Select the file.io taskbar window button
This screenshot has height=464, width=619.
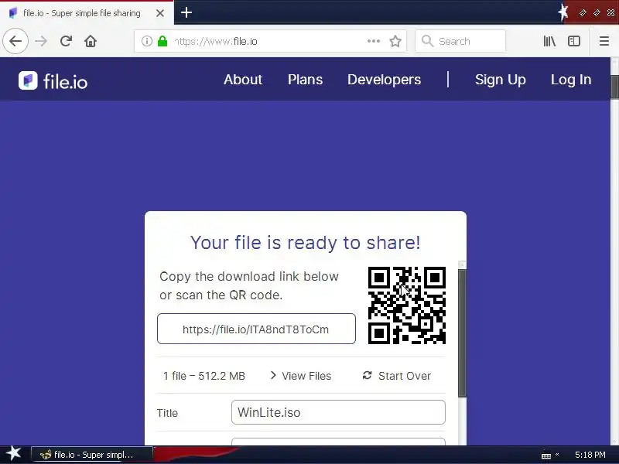91,455
